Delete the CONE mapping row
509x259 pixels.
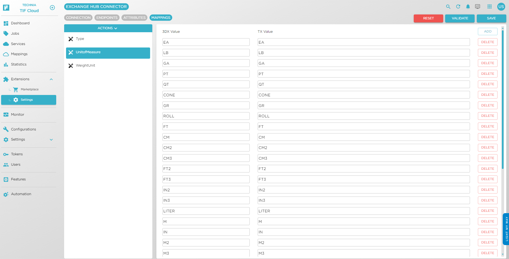(487, 95)
